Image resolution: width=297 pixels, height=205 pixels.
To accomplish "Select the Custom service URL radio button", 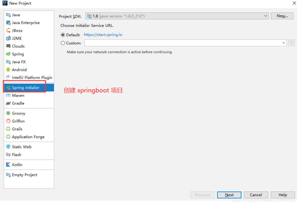I will [x=63, y=43].
